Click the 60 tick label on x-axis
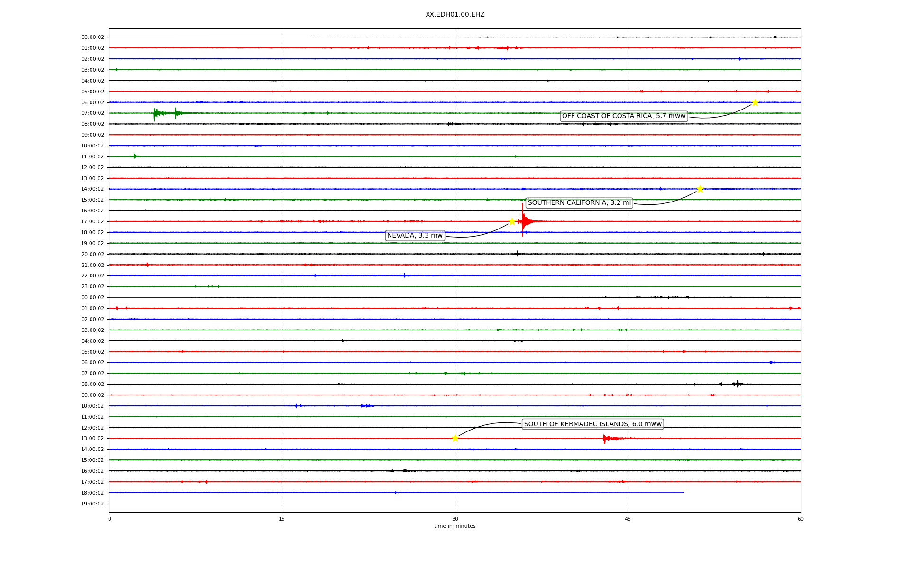The height and width of the screenshot is (569, 910). pyautogui.click(x=801, y=519)
